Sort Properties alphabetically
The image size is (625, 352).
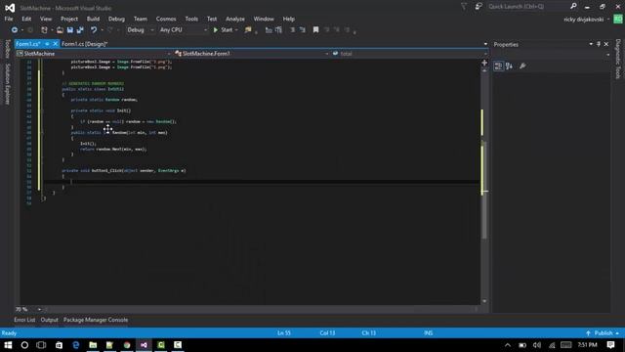(x=510, y=66)
